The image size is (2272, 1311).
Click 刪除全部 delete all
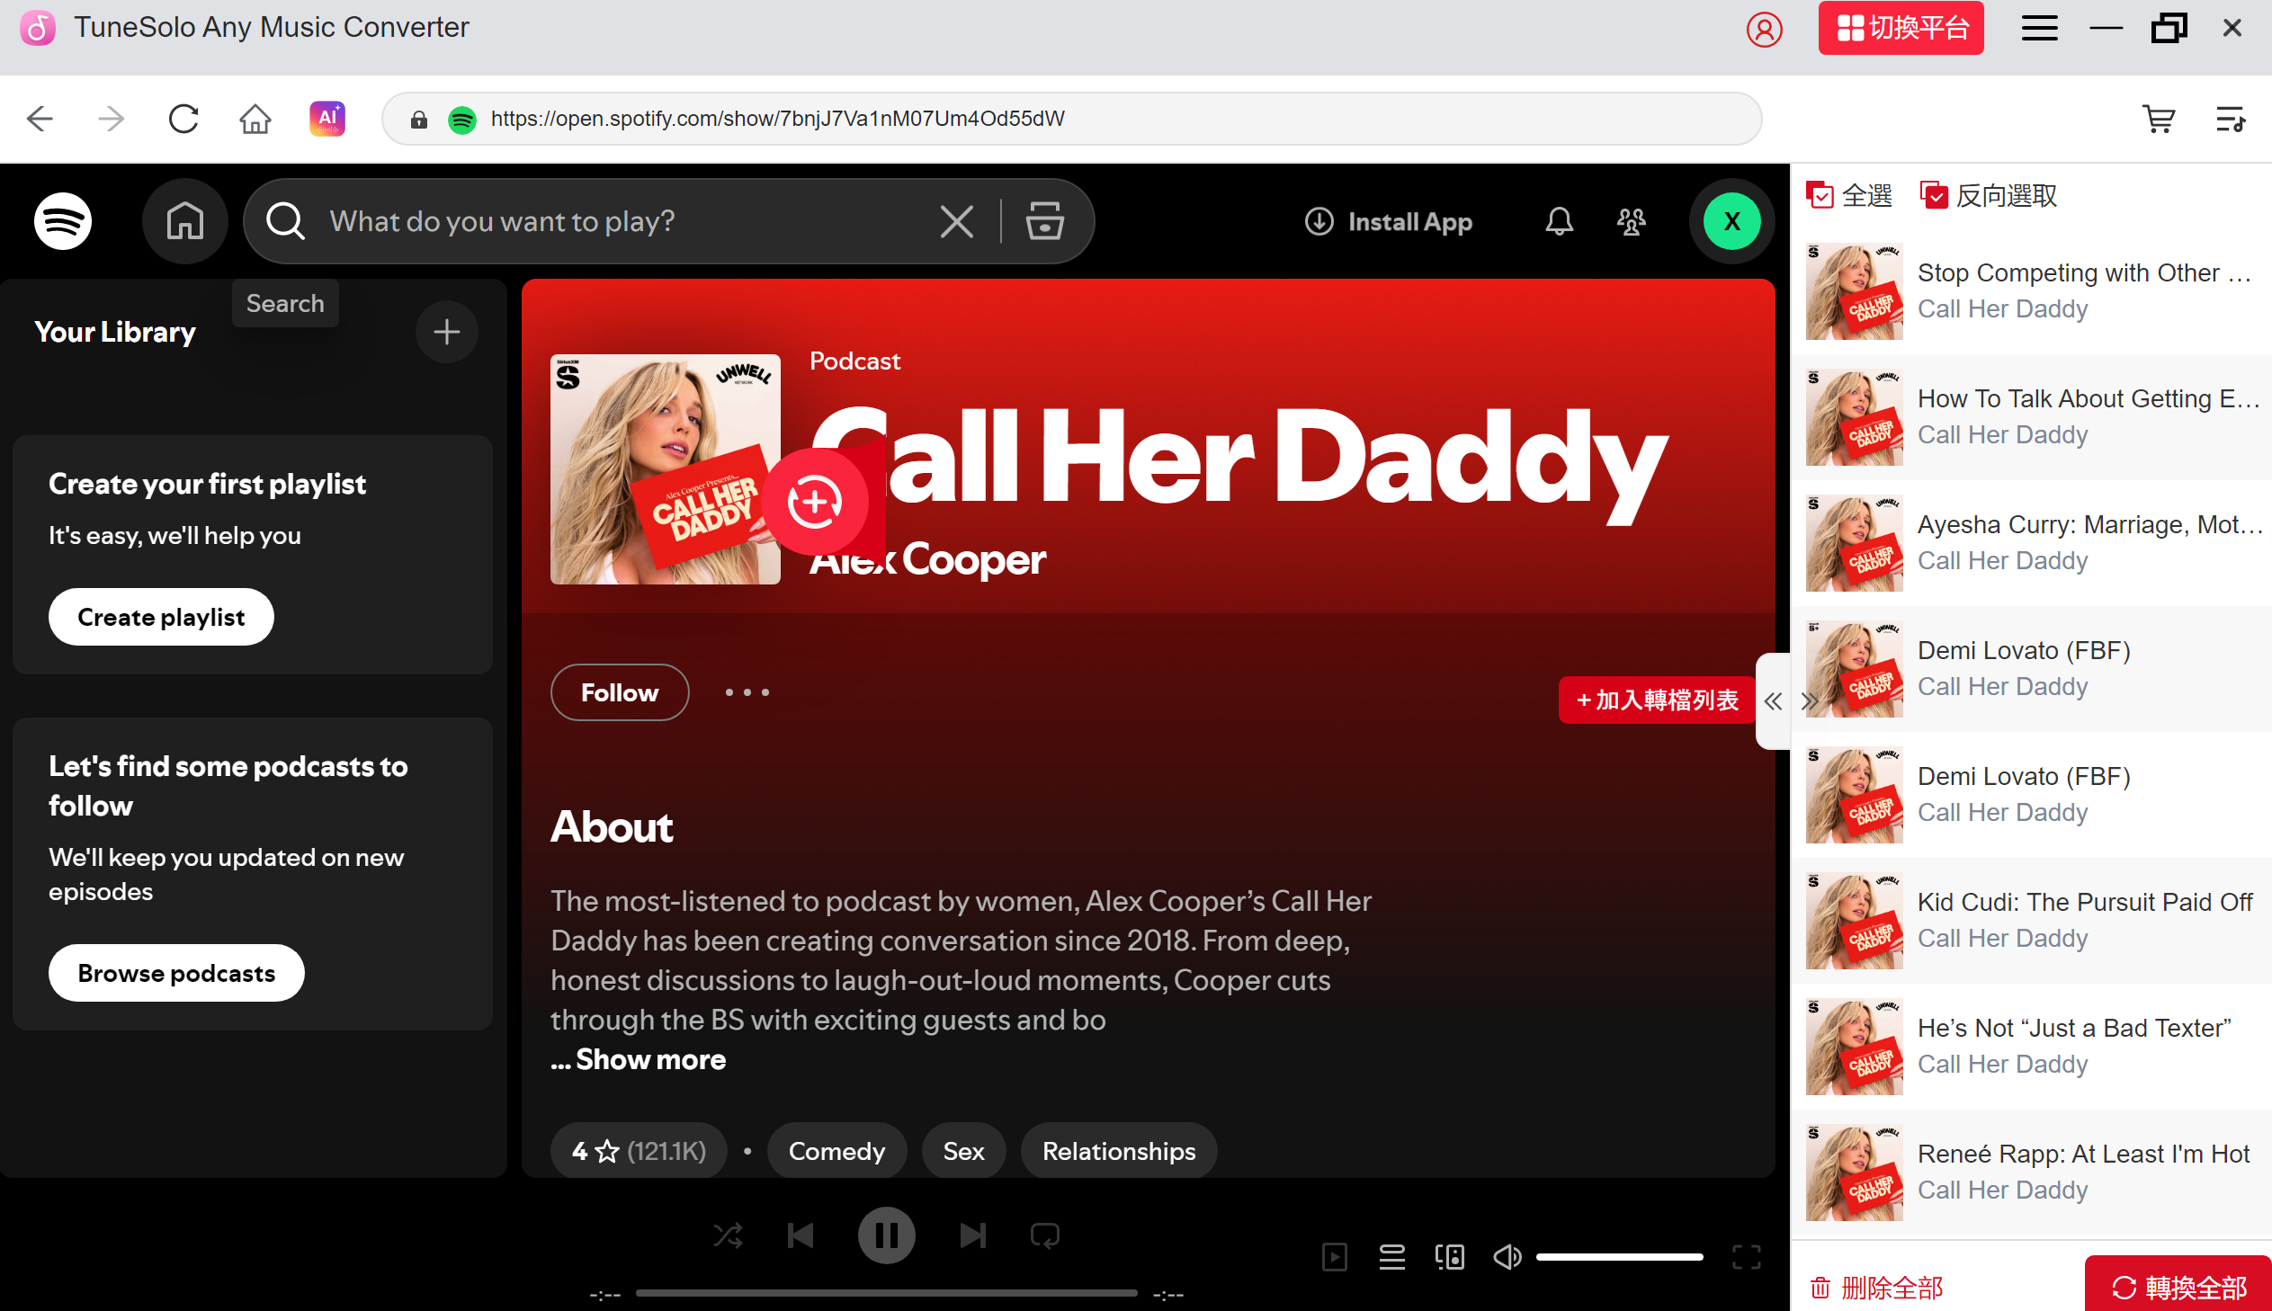1875,1288
